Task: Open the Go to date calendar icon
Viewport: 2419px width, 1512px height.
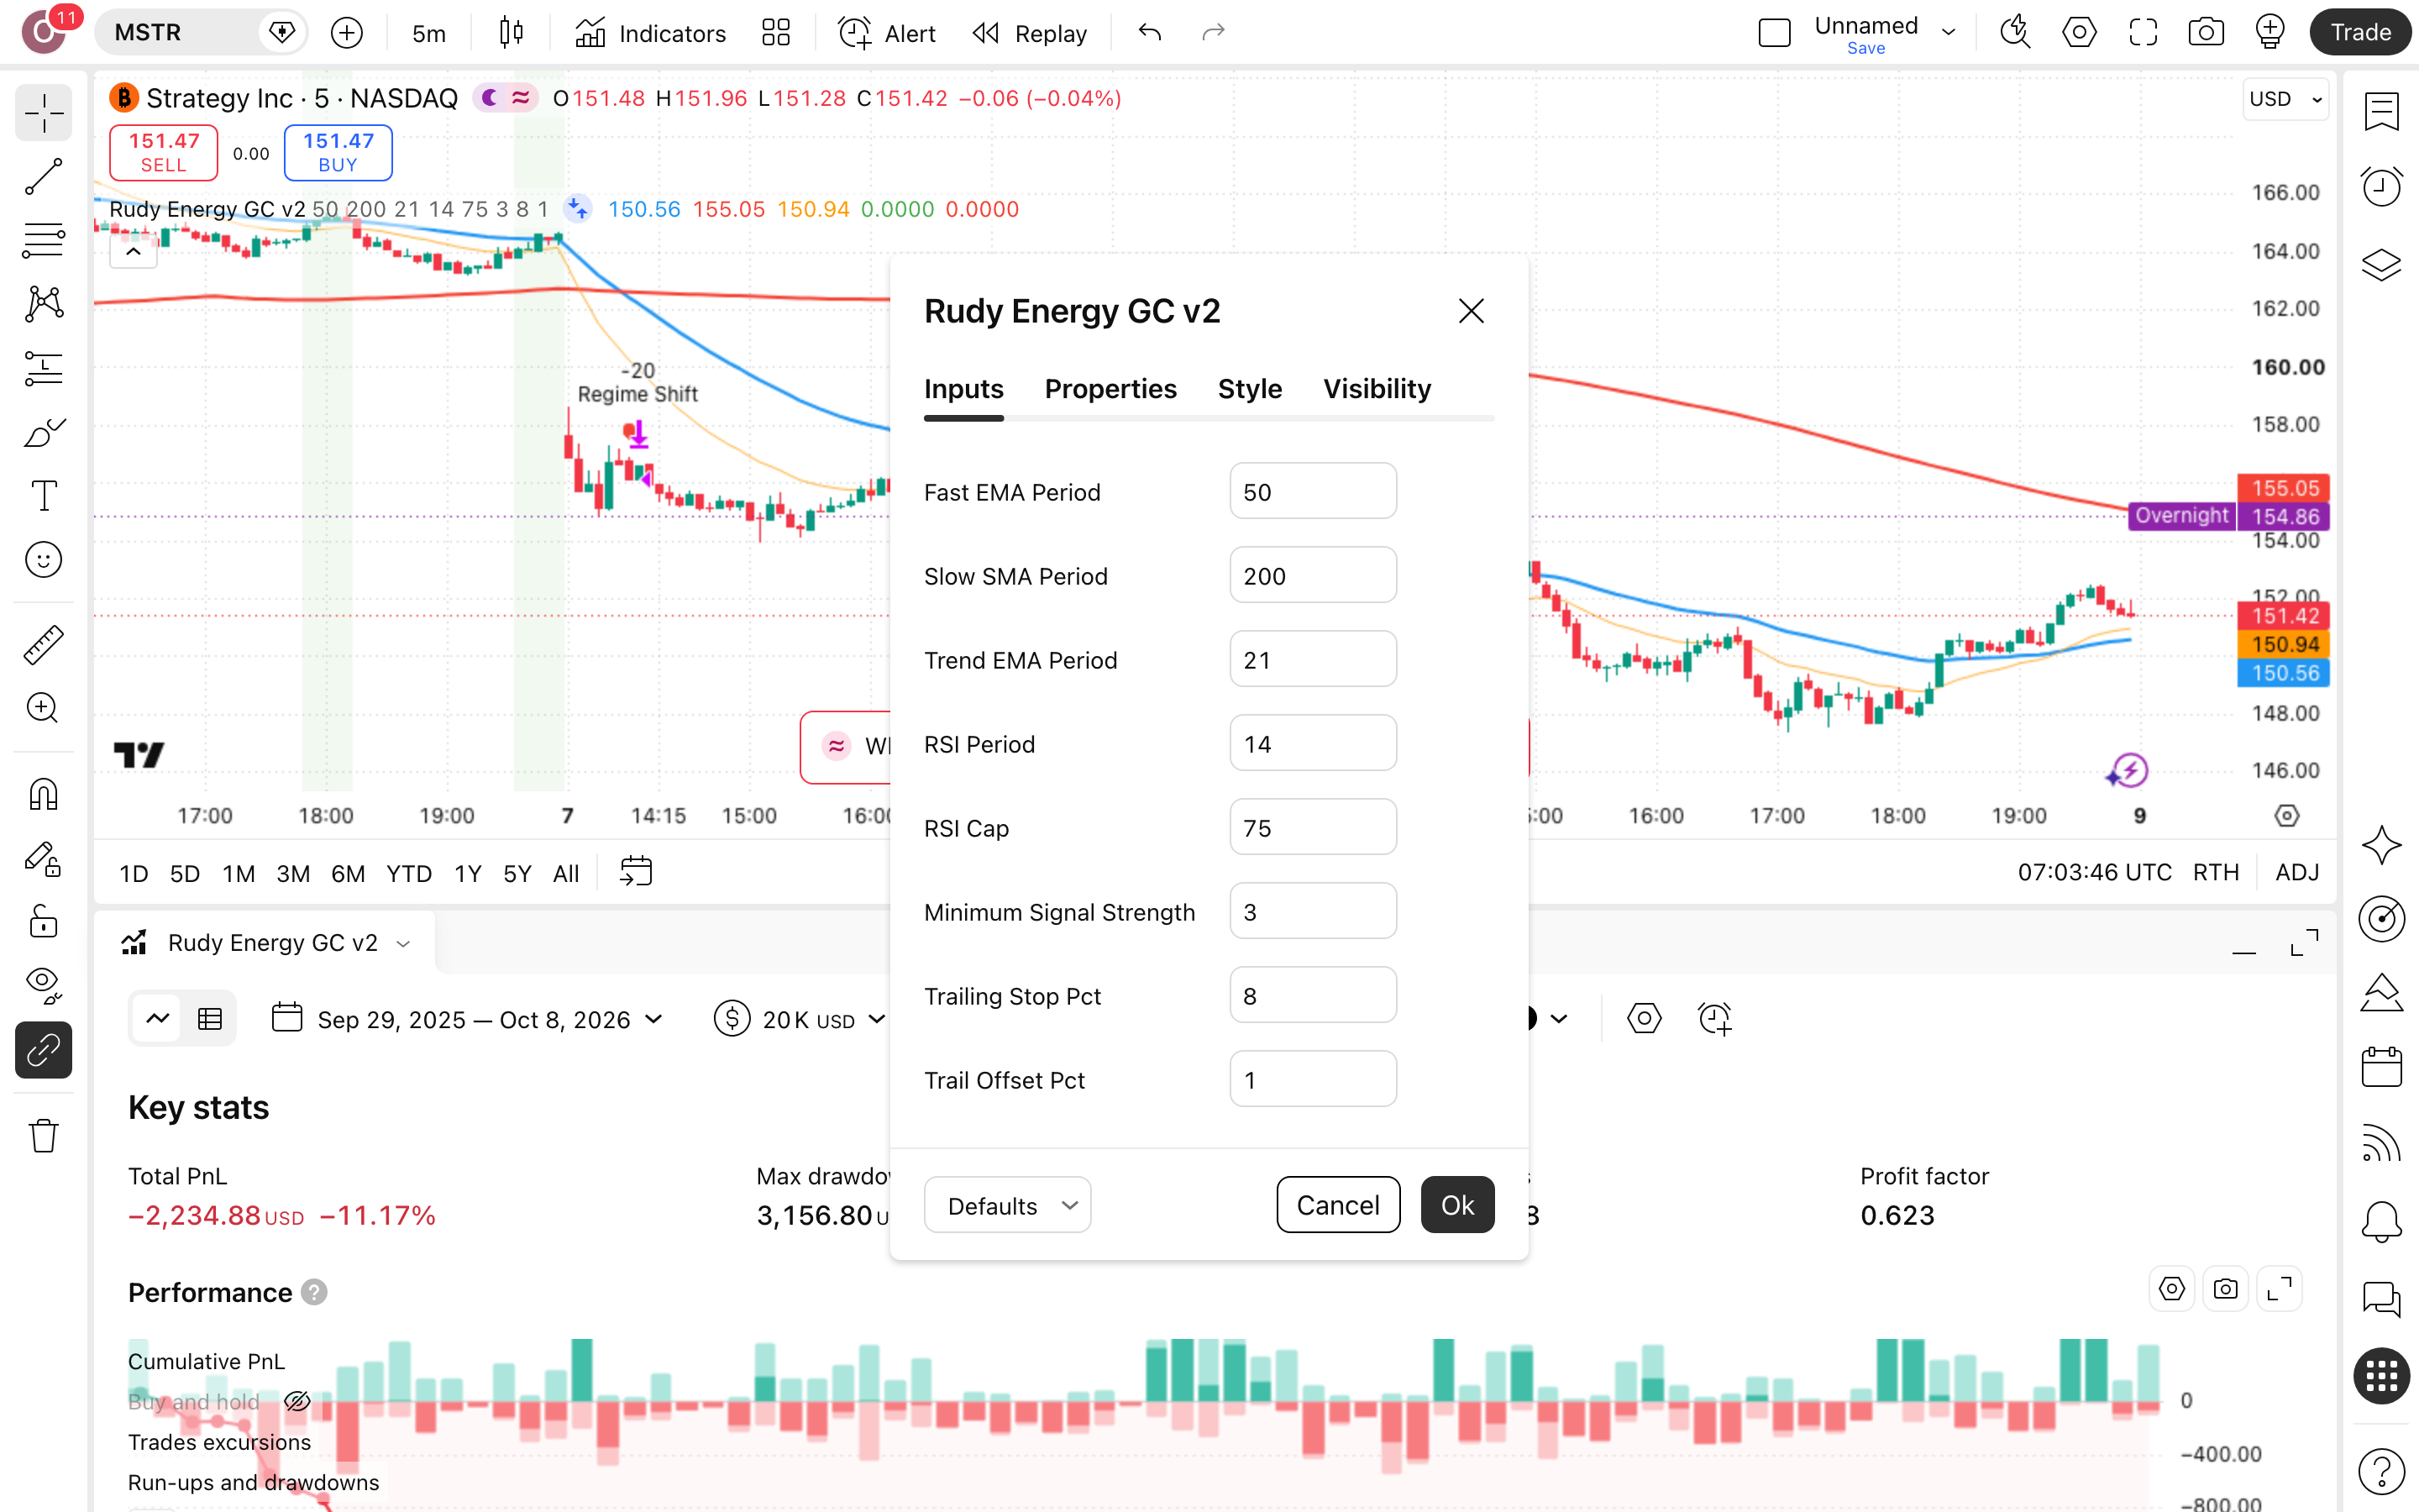Action: (636, 872)
